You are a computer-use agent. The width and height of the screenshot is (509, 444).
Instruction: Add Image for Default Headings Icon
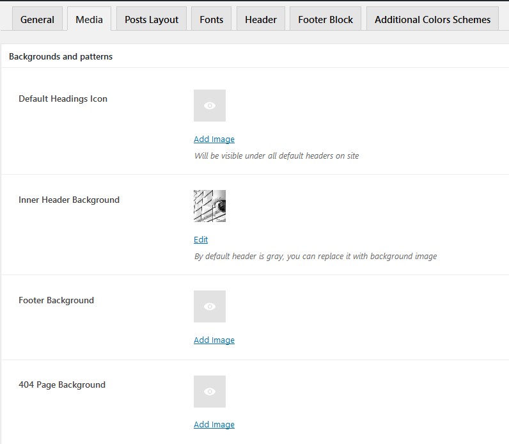[214, 139]
